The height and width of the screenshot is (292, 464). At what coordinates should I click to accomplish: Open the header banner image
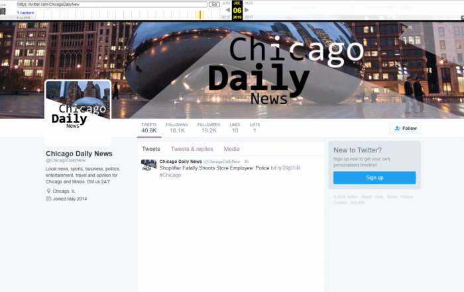pyautogui.click(x=232, y=70)
